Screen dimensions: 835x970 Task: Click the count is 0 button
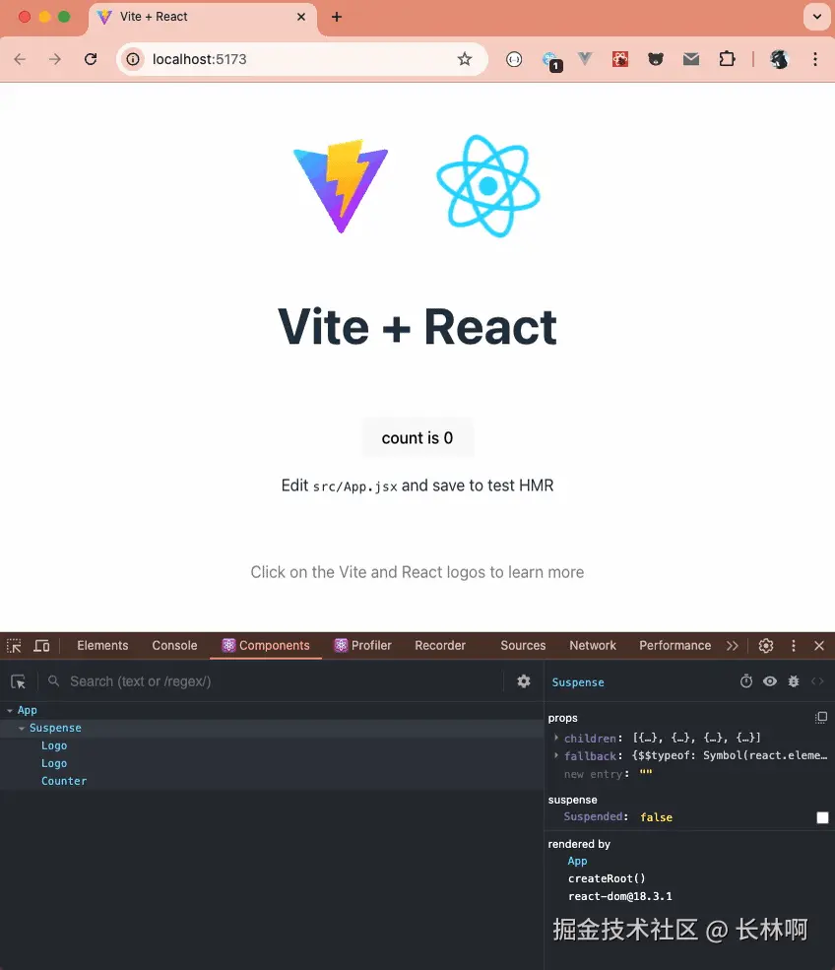click(x=417, y=438)
